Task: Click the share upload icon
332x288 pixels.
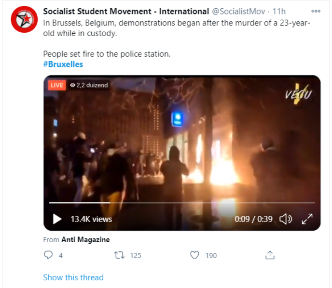Action: point(270,255)
